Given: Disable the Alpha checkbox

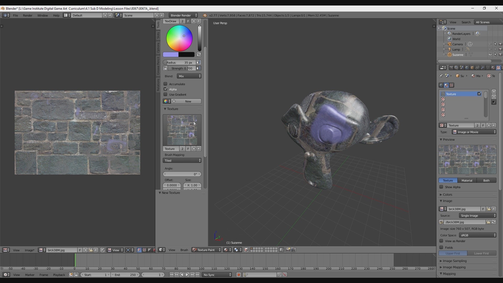Looking at the screenshot, I should coord(165,89).
